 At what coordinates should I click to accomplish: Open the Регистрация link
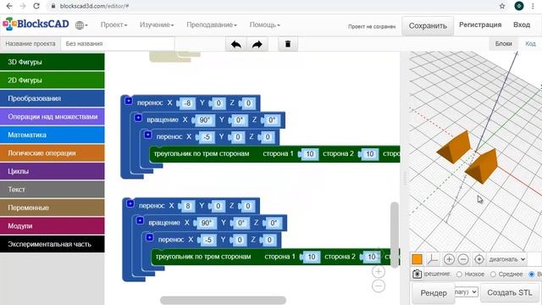point(480,25)
